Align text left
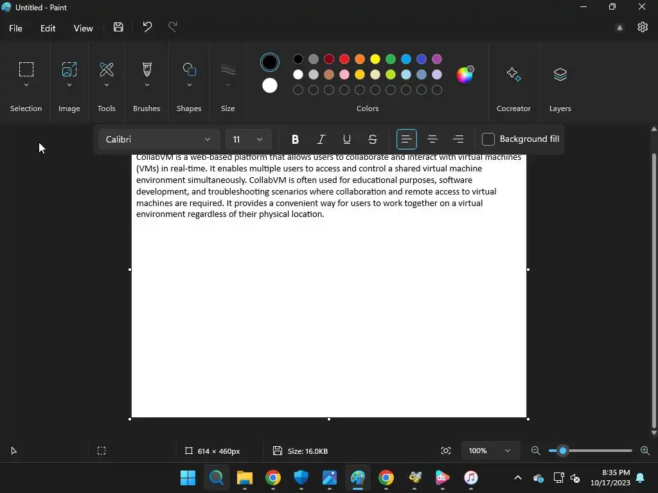 tap(407, 139)
